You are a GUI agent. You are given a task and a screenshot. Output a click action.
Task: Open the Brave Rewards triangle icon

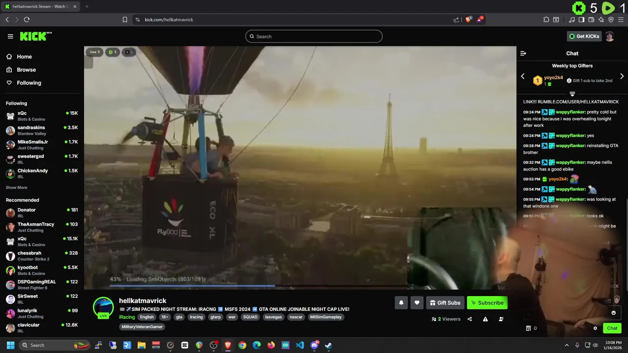pyautogui.click(x=481, y=20)
